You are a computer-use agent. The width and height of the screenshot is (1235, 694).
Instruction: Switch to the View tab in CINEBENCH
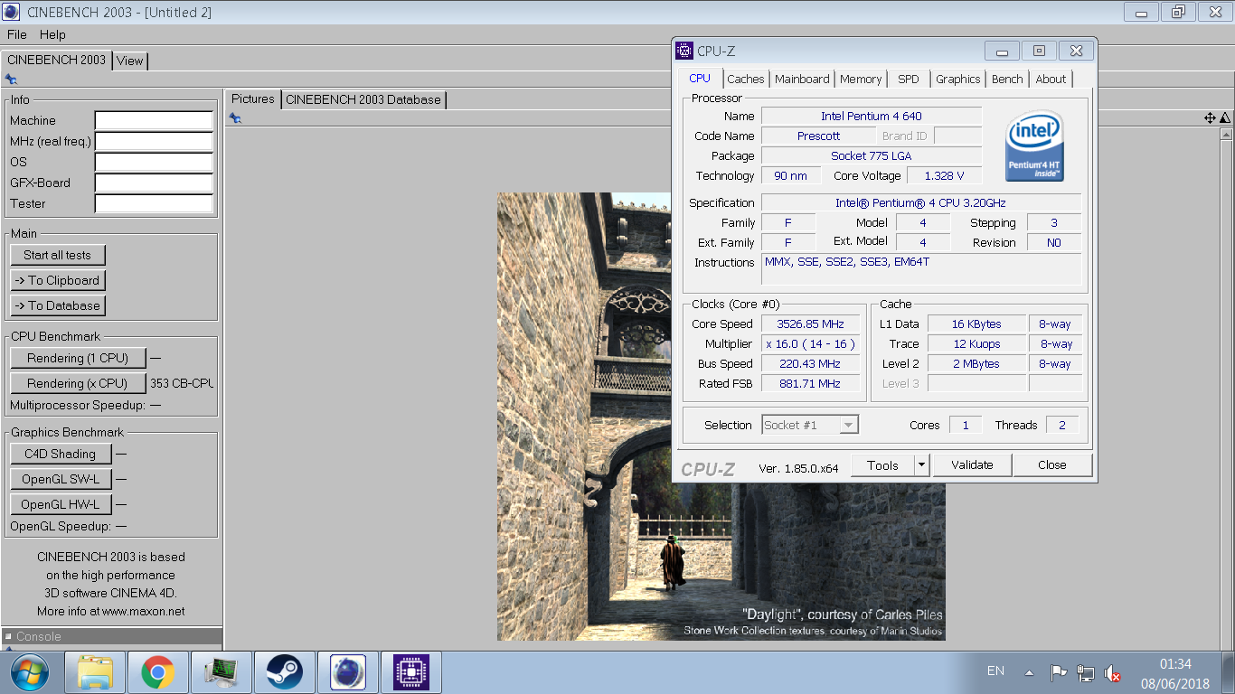(x=130, y=61)
